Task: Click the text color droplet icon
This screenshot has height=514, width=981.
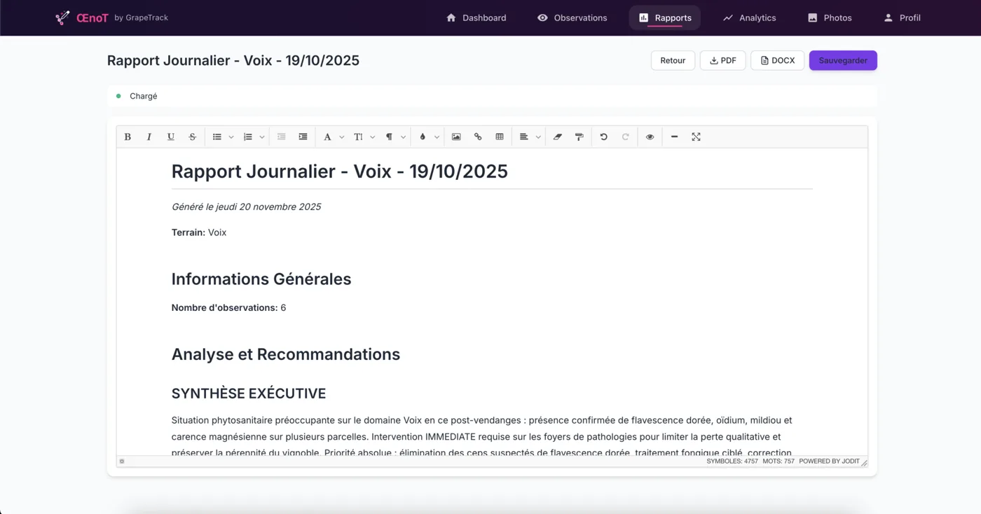Action: point(423,137)
